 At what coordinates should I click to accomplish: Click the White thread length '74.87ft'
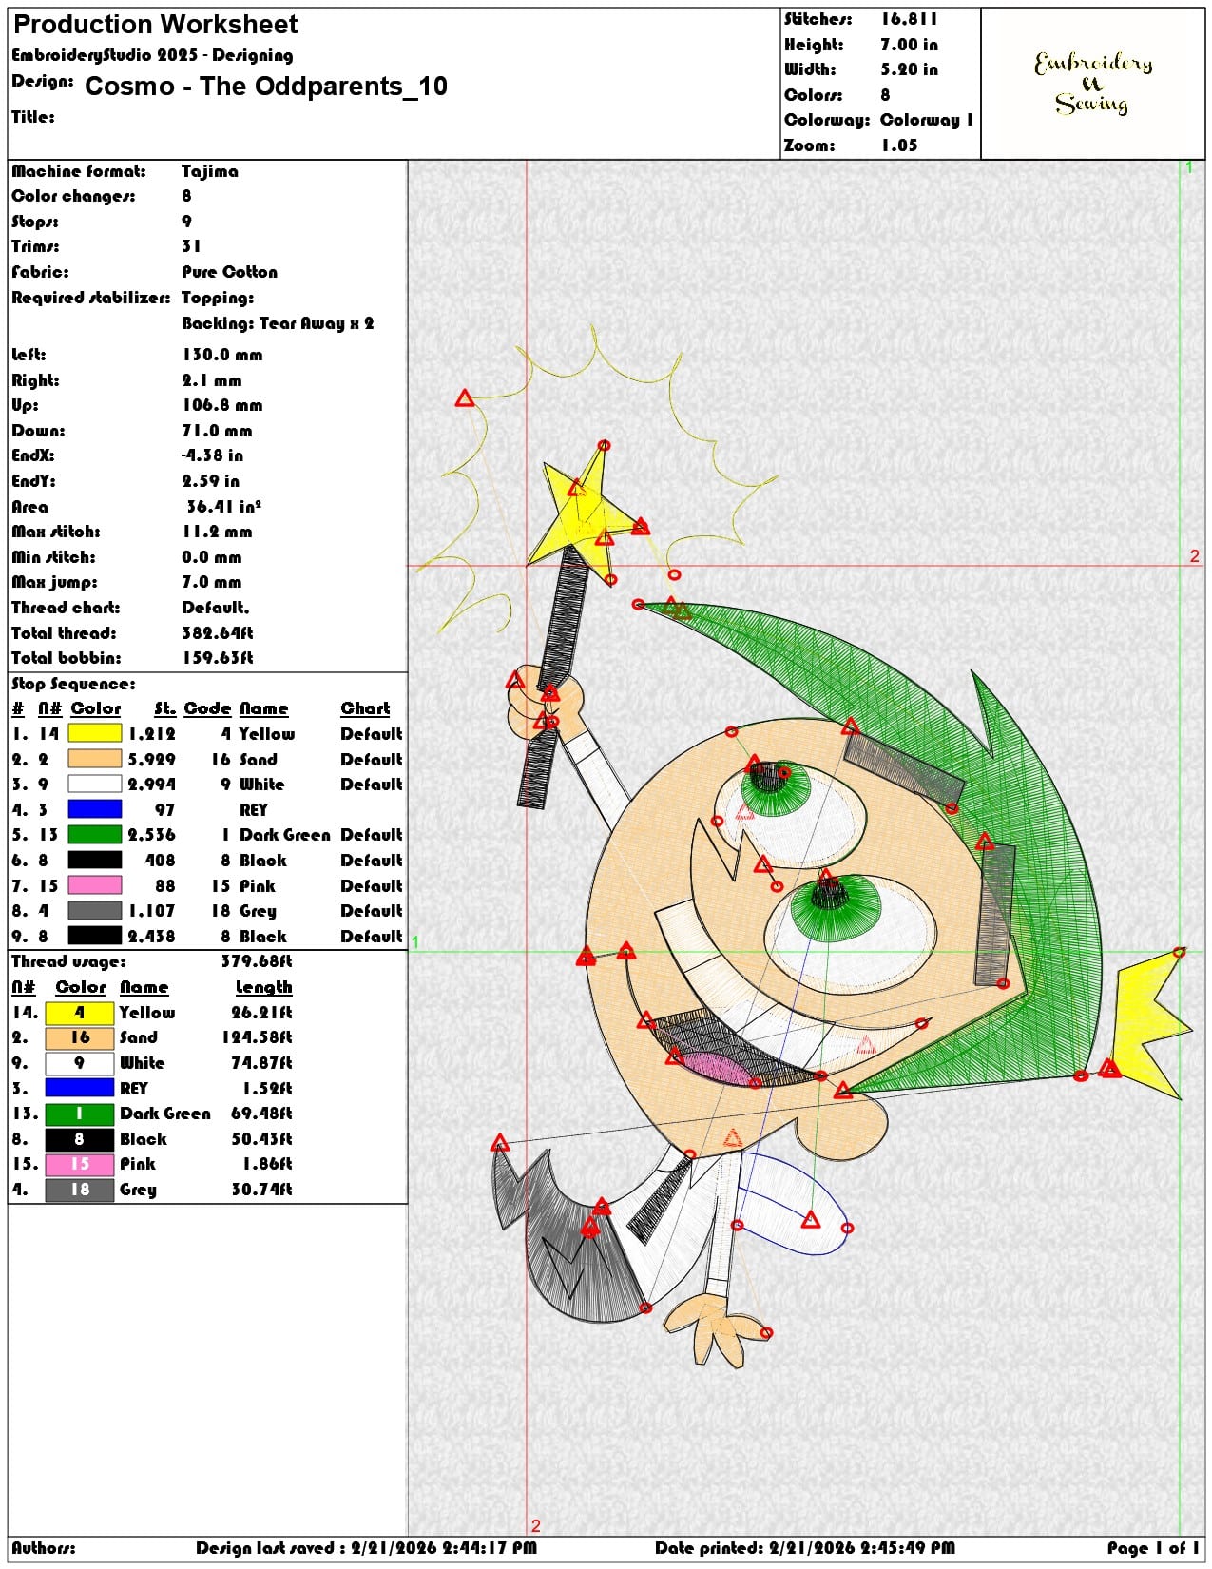point(261,1063)
